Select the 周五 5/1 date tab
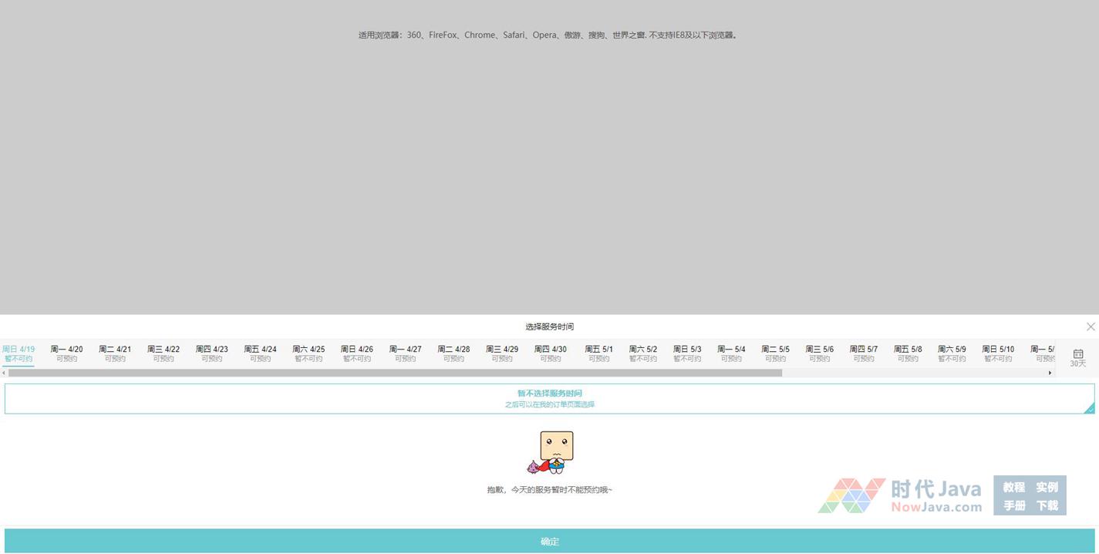Viewport: 1099px width, 554px height. click(x=598, y=353)
